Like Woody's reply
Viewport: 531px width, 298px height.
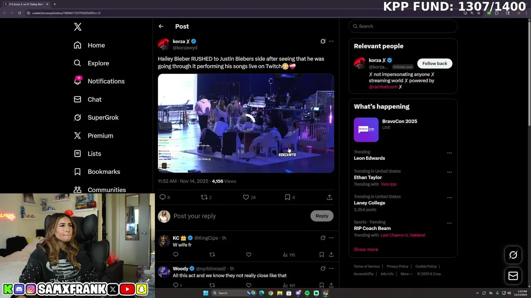(x=248, y=285)
